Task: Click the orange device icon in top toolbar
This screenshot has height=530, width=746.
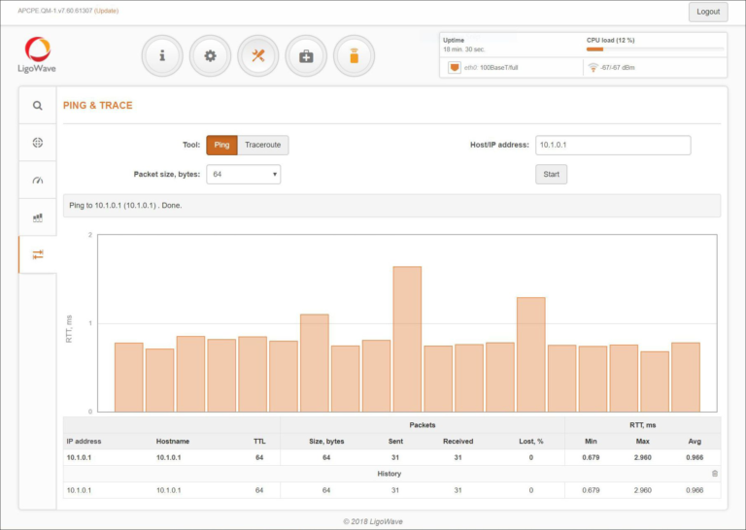Action: pyautogui.click(x=354, y=56)
